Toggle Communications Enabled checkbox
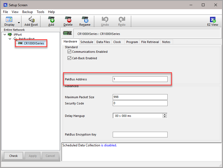This screenshot has height=168, width=223. pyautogui.click(x=69, y=52)
